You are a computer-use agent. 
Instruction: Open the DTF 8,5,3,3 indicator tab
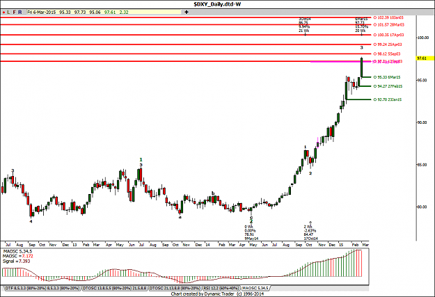click(42, 289)
